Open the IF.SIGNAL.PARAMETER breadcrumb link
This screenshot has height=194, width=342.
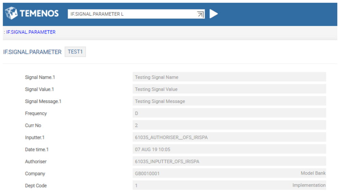tap(31, 32)
